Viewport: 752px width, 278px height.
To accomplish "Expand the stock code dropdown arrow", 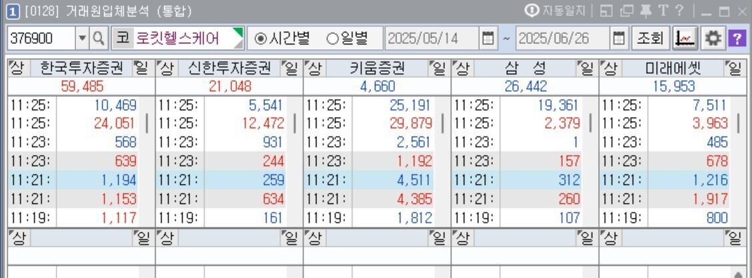I will pos(83,39).
